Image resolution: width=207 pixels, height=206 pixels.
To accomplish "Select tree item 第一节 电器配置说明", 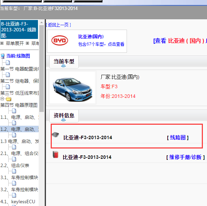I will (x=19, y=69).
